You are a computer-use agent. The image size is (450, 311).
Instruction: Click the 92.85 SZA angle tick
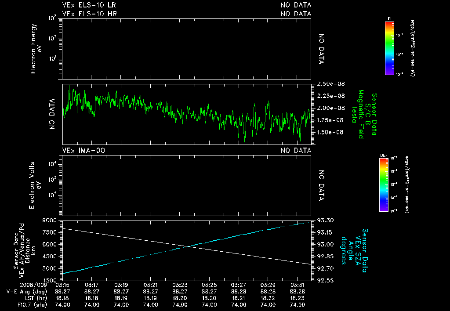pyautogui.click(x=325, y=257)
